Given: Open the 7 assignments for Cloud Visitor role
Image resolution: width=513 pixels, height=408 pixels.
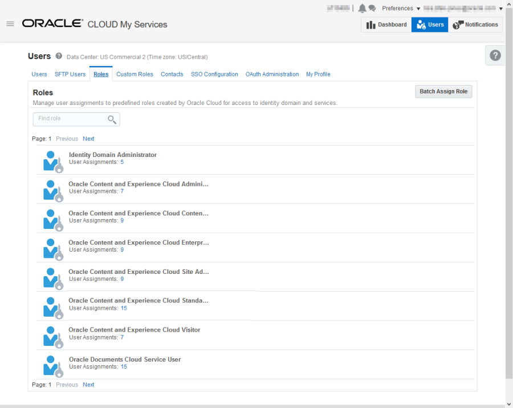Looking at the screenshot, I should 122,337.
